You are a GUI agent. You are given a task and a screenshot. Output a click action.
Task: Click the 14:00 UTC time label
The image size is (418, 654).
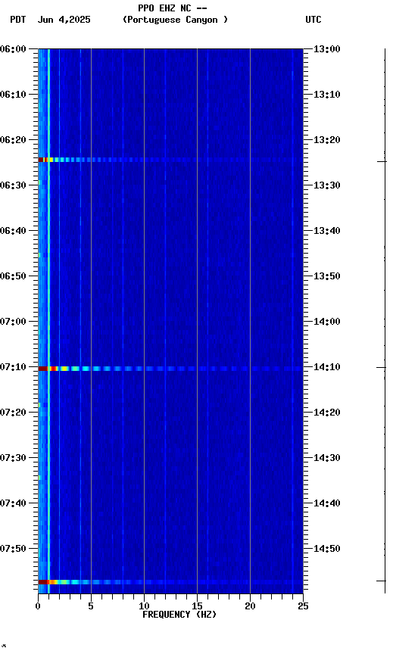tap(327, 322)
